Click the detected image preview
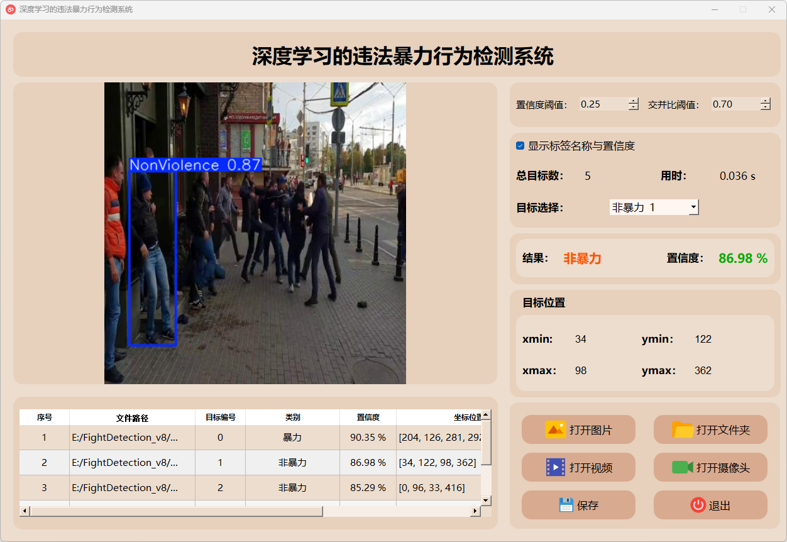Screen dimensions: 787x542 coord(255,233)
